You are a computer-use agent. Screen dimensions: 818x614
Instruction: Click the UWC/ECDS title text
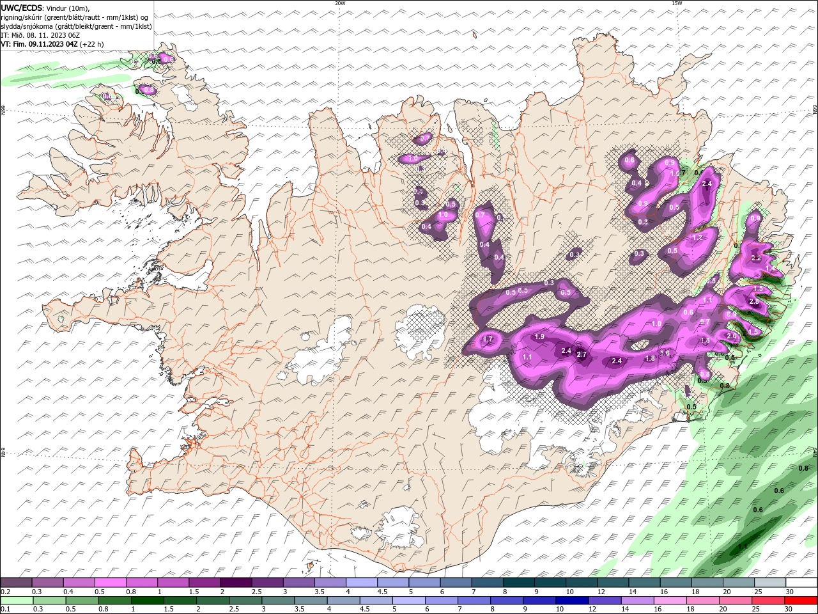pyautogui.click(x=22, y=8)
